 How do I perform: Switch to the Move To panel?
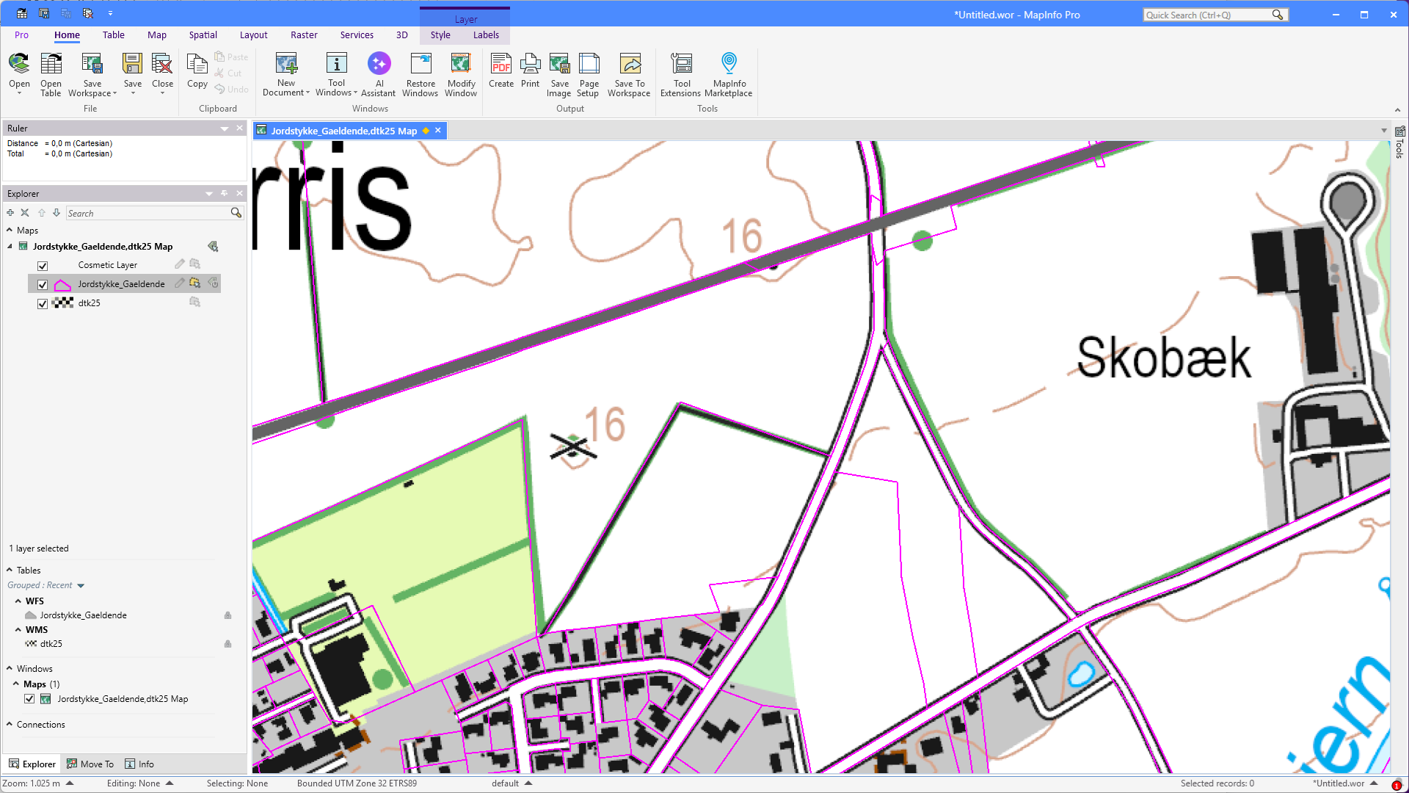pyautogui.click(x=90, y=764)
